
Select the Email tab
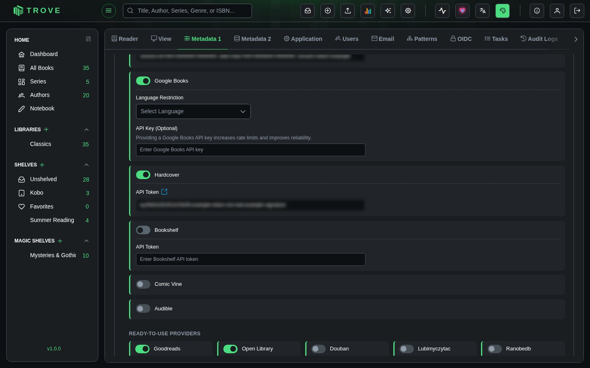(x=383, y=39)
